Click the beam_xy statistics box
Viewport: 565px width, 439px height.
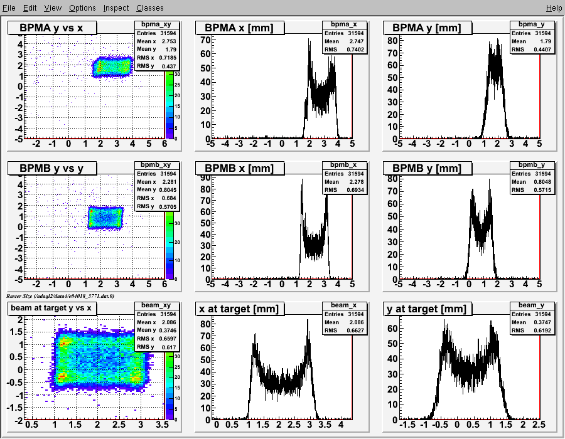pyautogui.click(x=157, y=326)
